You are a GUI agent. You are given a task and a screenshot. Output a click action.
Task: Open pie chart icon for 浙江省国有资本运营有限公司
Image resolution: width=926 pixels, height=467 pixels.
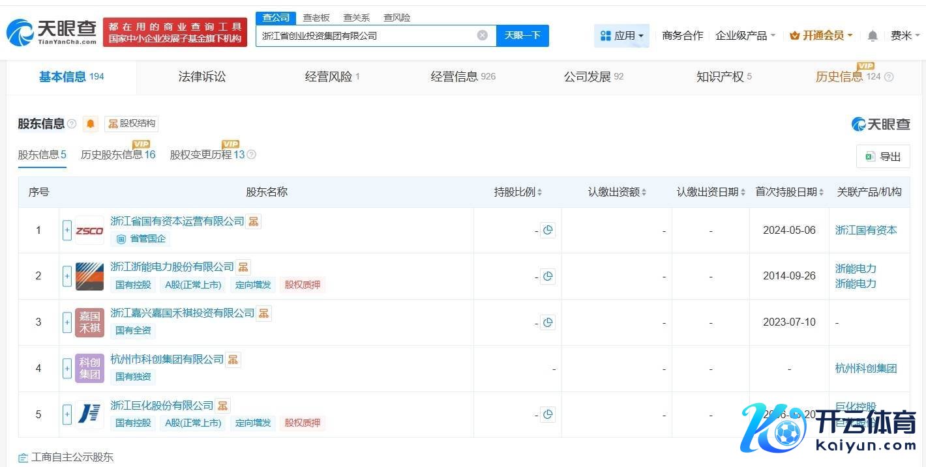coord(548,230)
